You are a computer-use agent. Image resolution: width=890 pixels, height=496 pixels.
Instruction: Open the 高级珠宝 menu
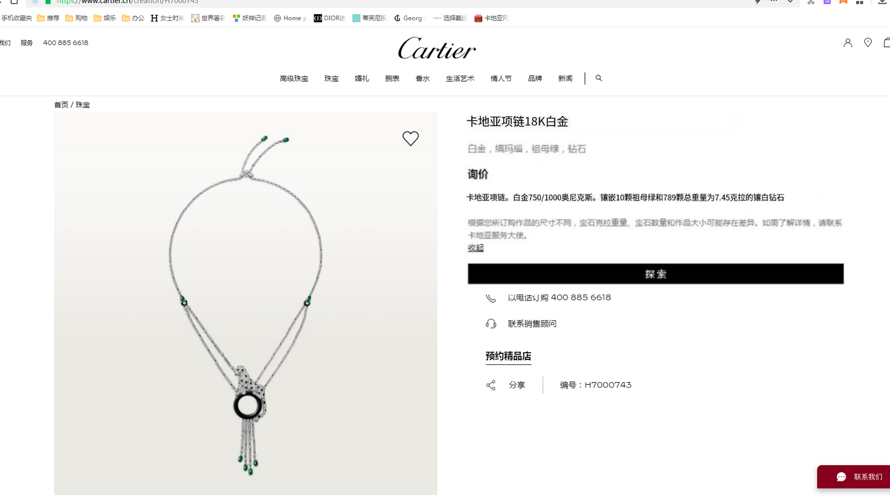pyautogui.click(x=294, y=79)
